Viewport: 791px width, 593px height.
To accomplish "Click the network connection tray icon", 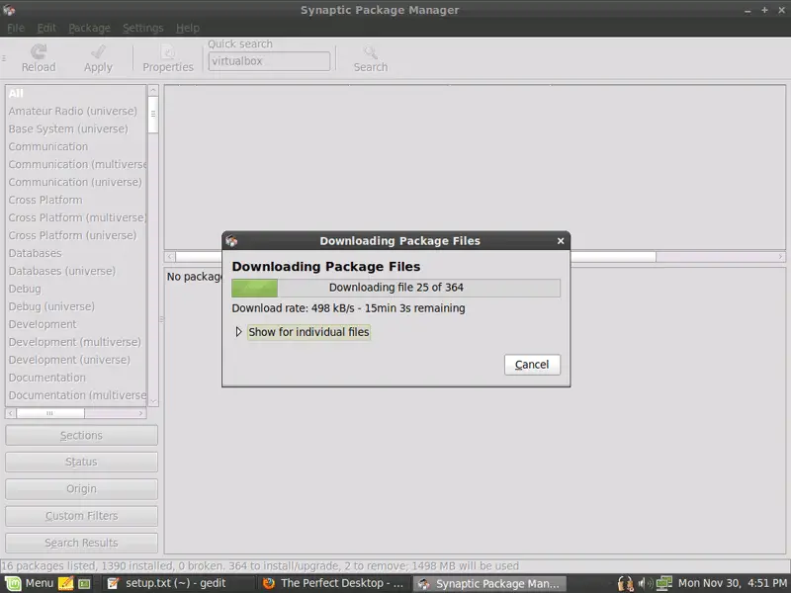I will coord(663,583).
